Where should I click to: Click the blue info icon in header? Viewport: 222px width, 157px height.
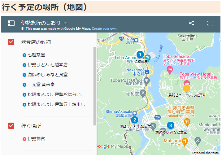23,28
